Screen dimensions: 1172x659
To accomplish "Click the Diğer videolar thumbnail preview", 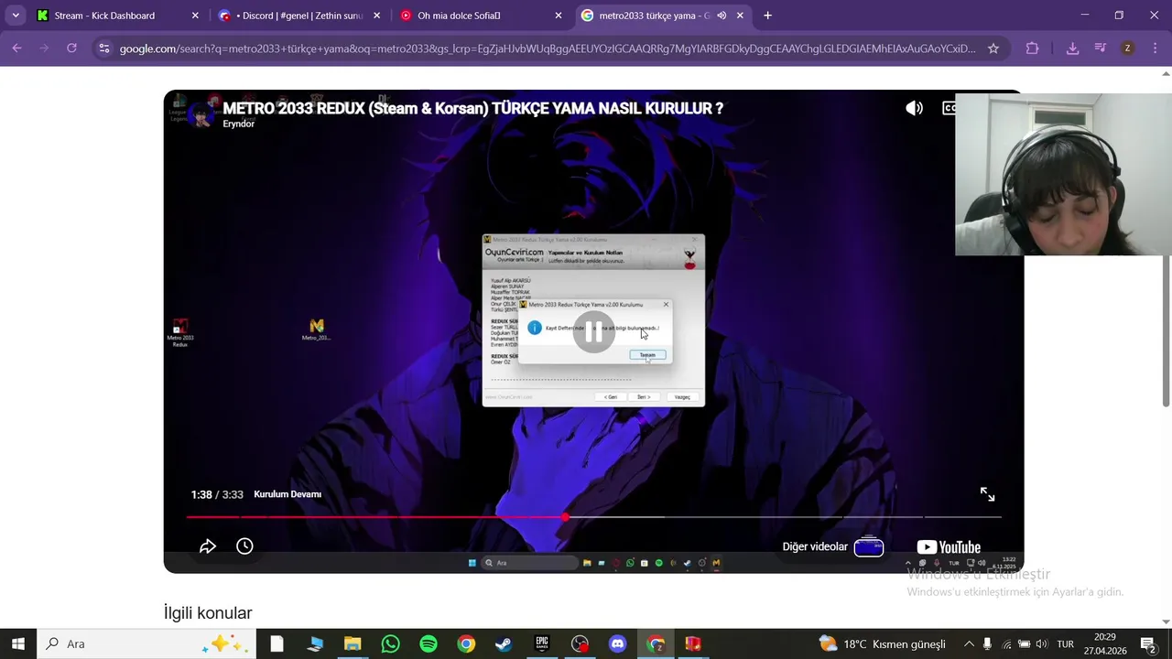I will (869, 547).
